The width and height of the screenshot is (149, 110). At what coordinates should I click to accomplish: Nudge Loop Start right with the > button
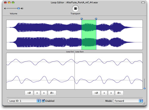coord(111,93)
